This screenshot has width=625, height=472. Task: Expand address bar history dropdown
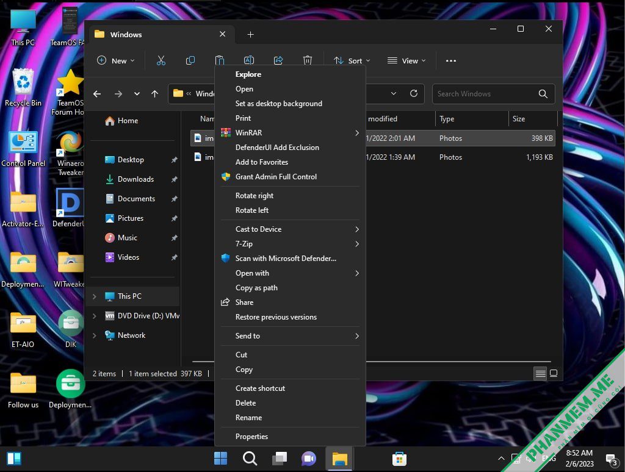[x=394, y=93]
